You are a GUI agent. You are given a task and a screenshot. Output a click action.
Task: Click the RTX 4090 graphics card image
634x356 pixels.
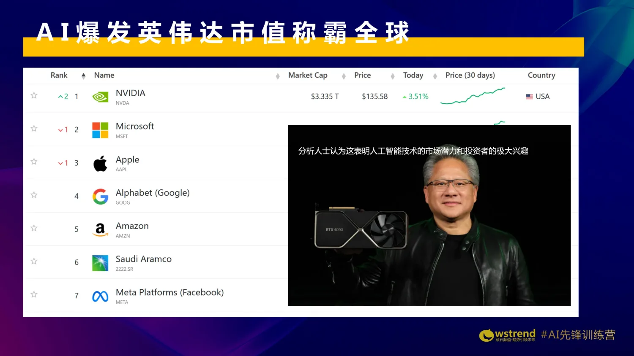point(361,229)
